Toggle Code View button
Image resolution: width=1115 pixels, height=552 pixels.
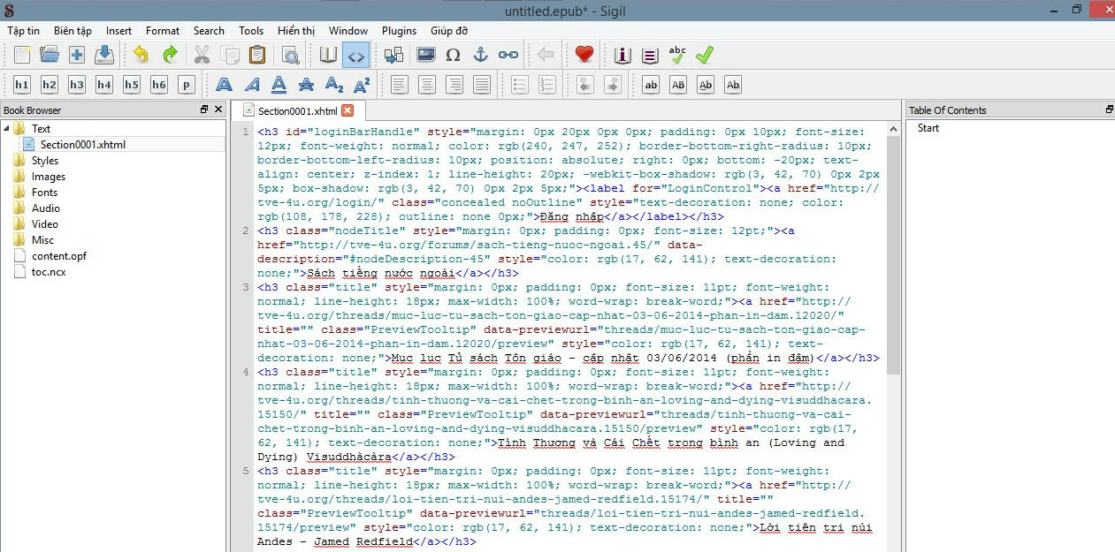pos(355,55)
